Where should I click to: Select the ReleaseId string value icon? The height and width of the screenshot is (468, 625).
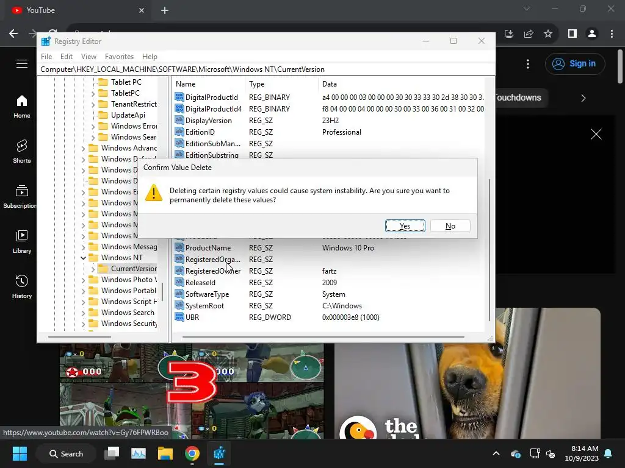click(x=179, y=282)
